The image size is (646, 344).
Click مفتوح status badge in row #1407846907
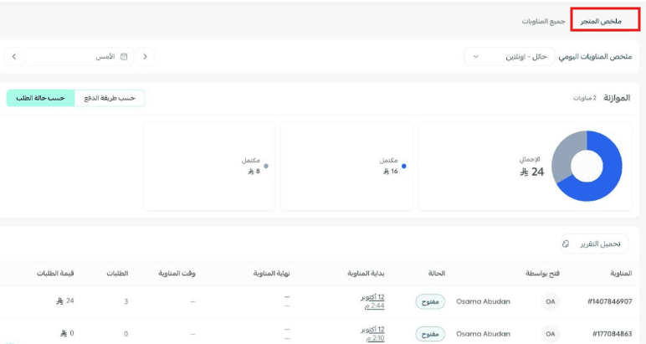[x=430, y=302]
